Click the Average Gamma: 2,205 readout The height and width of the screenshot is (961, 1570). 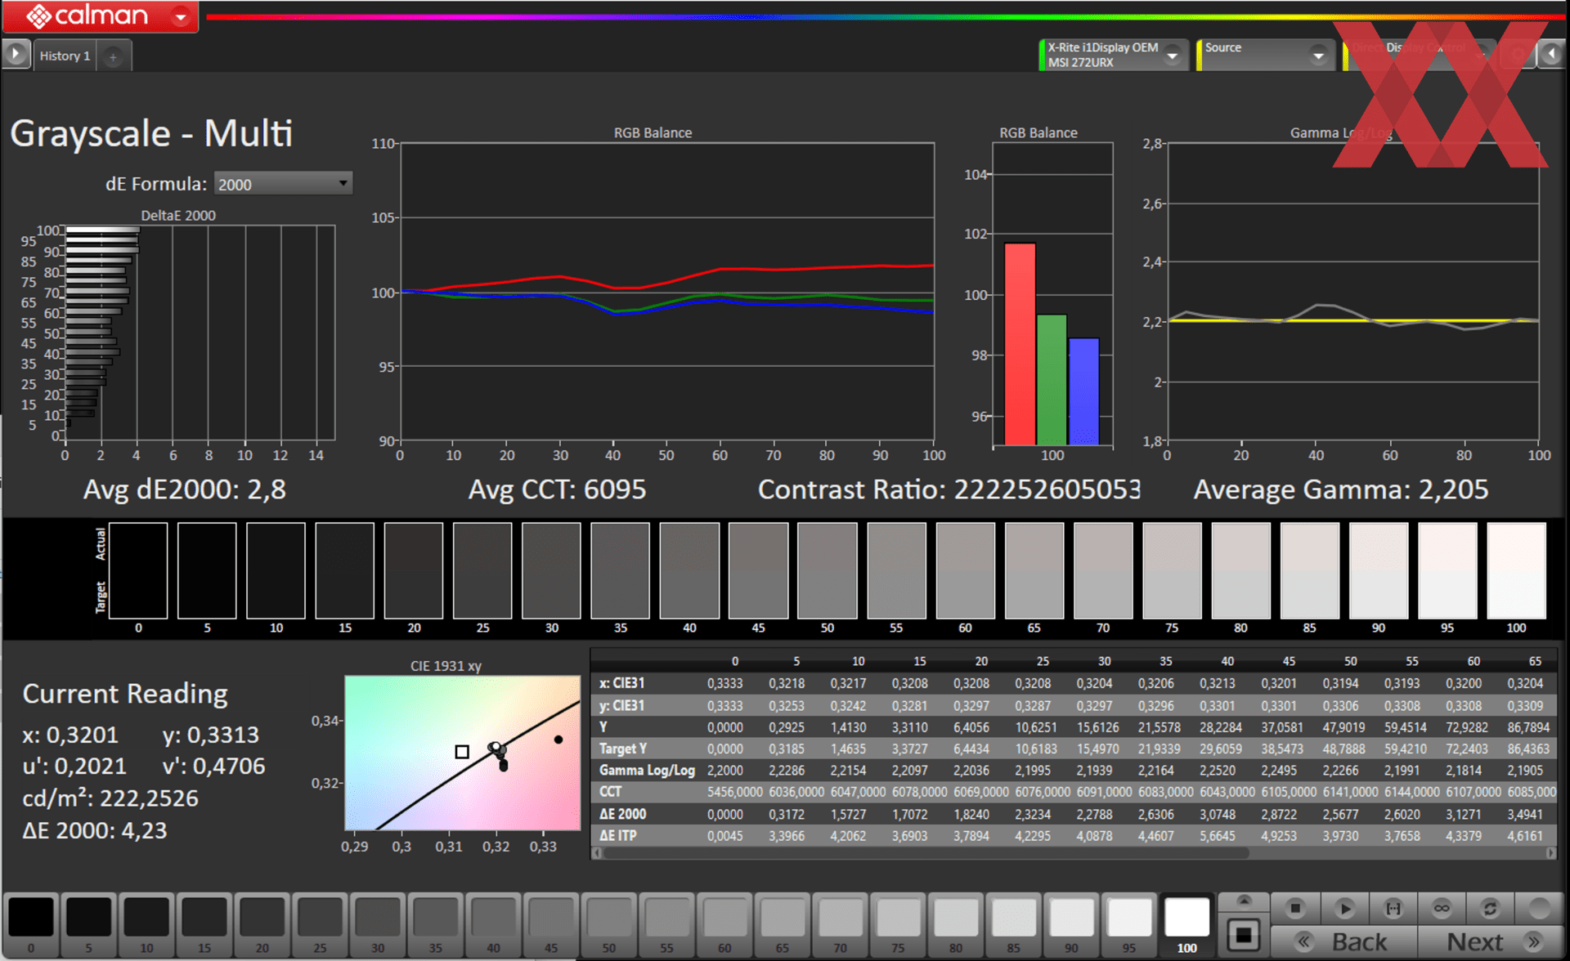click(x=1341, y=489)
